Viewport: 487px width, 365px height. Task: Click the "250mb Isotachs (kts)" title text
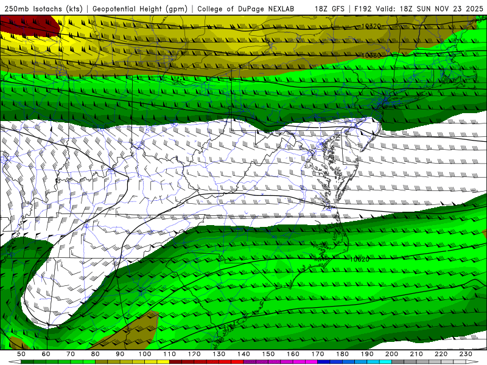click(x=43, y=9)
